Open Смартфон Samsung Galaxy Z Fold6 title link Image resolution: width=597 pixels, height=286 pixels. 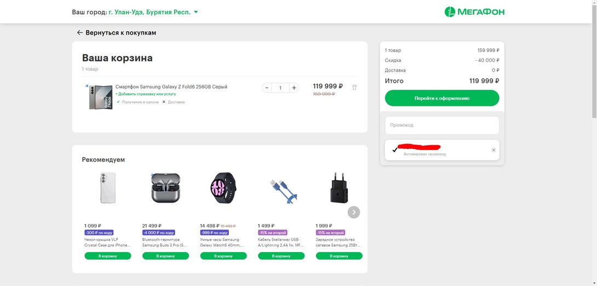171,87
